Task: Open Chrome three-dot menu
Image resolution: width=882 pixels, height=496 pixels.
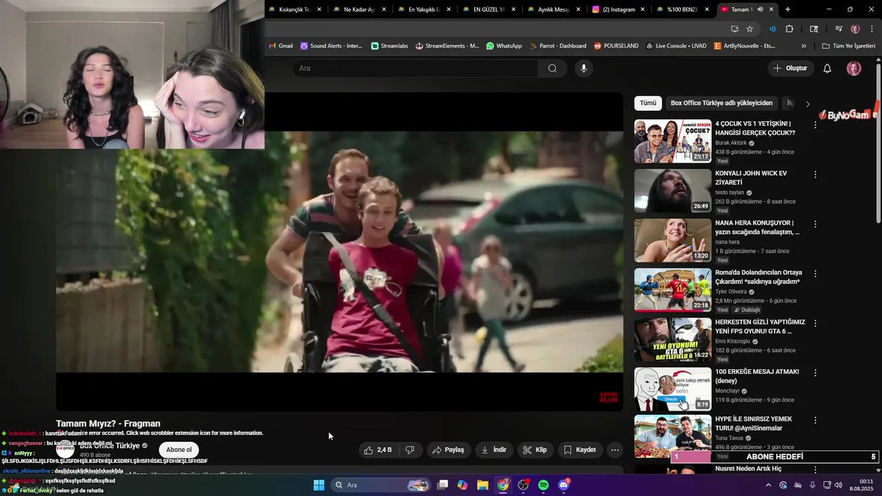Action: coord(872,29)
